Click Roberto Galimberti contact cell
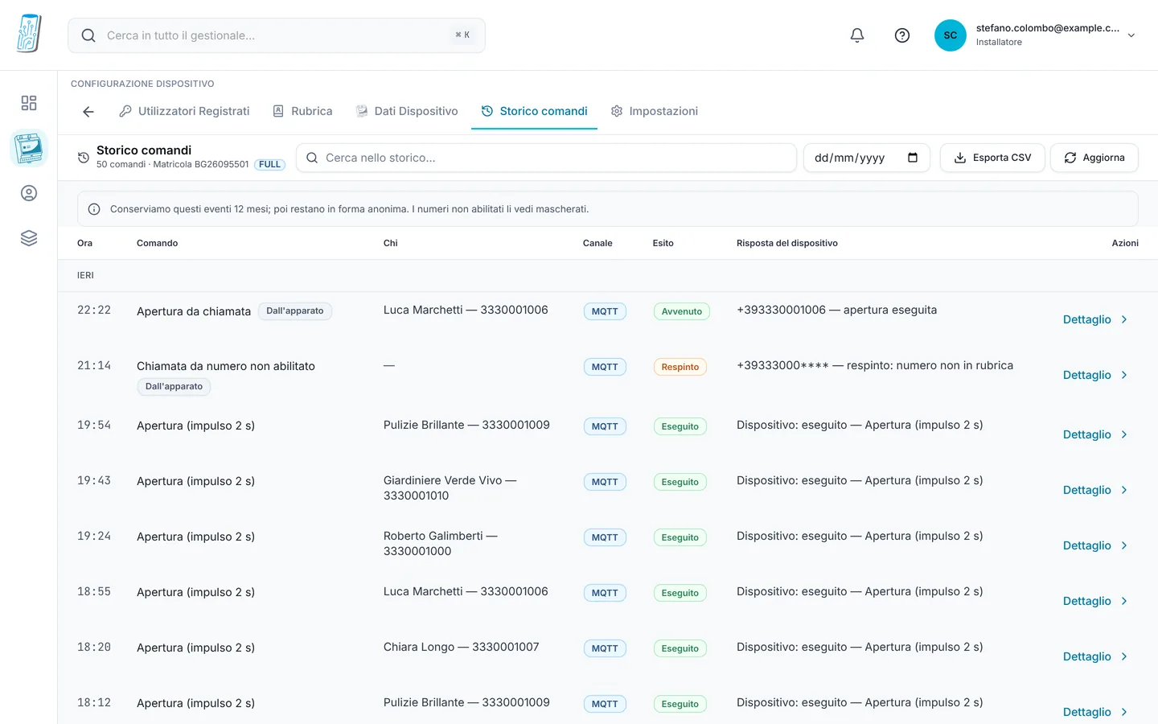 coord(441,544)
